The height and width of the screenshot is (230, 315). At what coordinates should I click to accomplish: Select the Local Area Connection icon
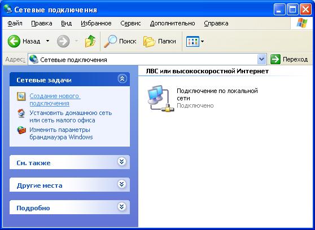[161, 98]
